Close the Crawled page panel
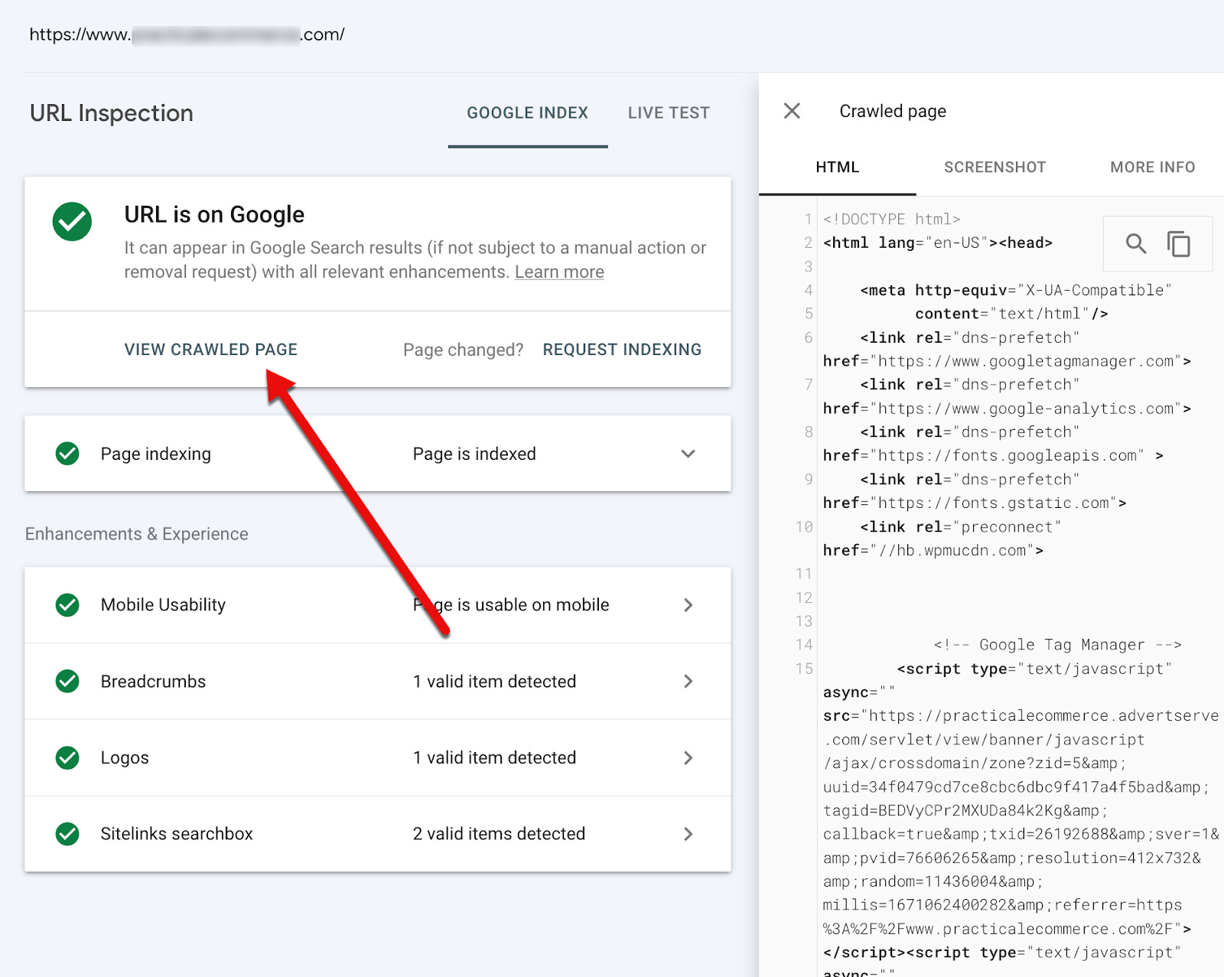Screen dimensions: 1224x977 coord(792,111)
